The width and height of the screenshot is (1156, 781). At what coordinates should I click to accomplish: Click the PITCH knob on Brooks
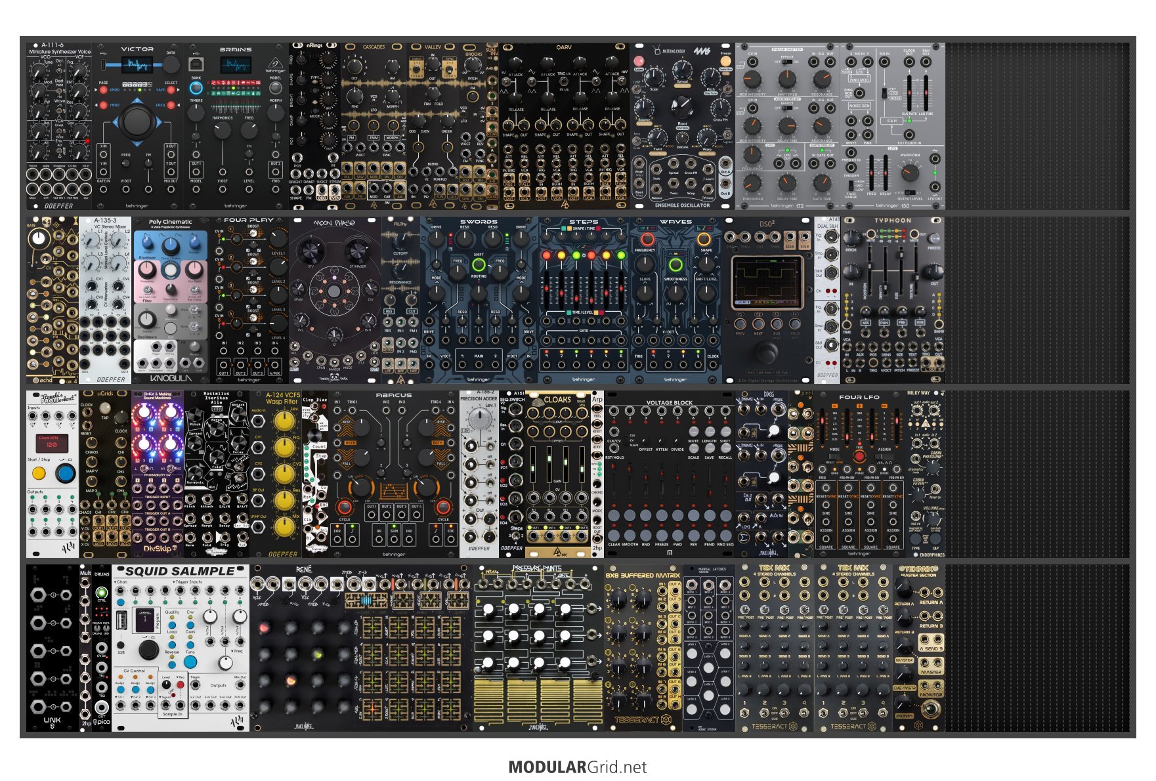pos(473,66)
